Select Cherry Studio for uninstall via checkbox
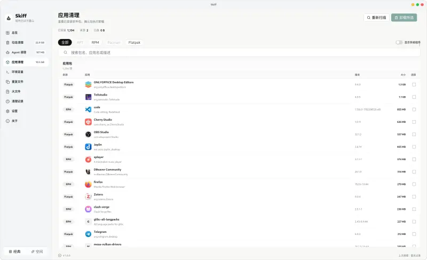The width and height of the screenshot is (427, 260). tap(414, 122)
